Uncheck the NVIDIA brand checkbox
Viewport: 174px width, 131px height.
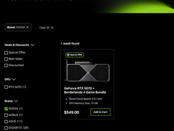pos(6,109)
